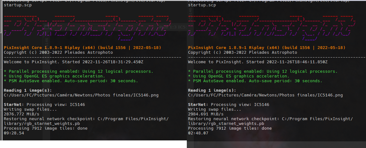
Task: Click 'Writing swap files...' in right console
Action: pos(214,109)
